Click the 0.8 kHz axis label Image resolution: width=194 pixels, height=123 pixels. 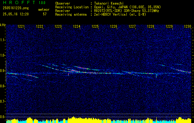click(2, 86)
